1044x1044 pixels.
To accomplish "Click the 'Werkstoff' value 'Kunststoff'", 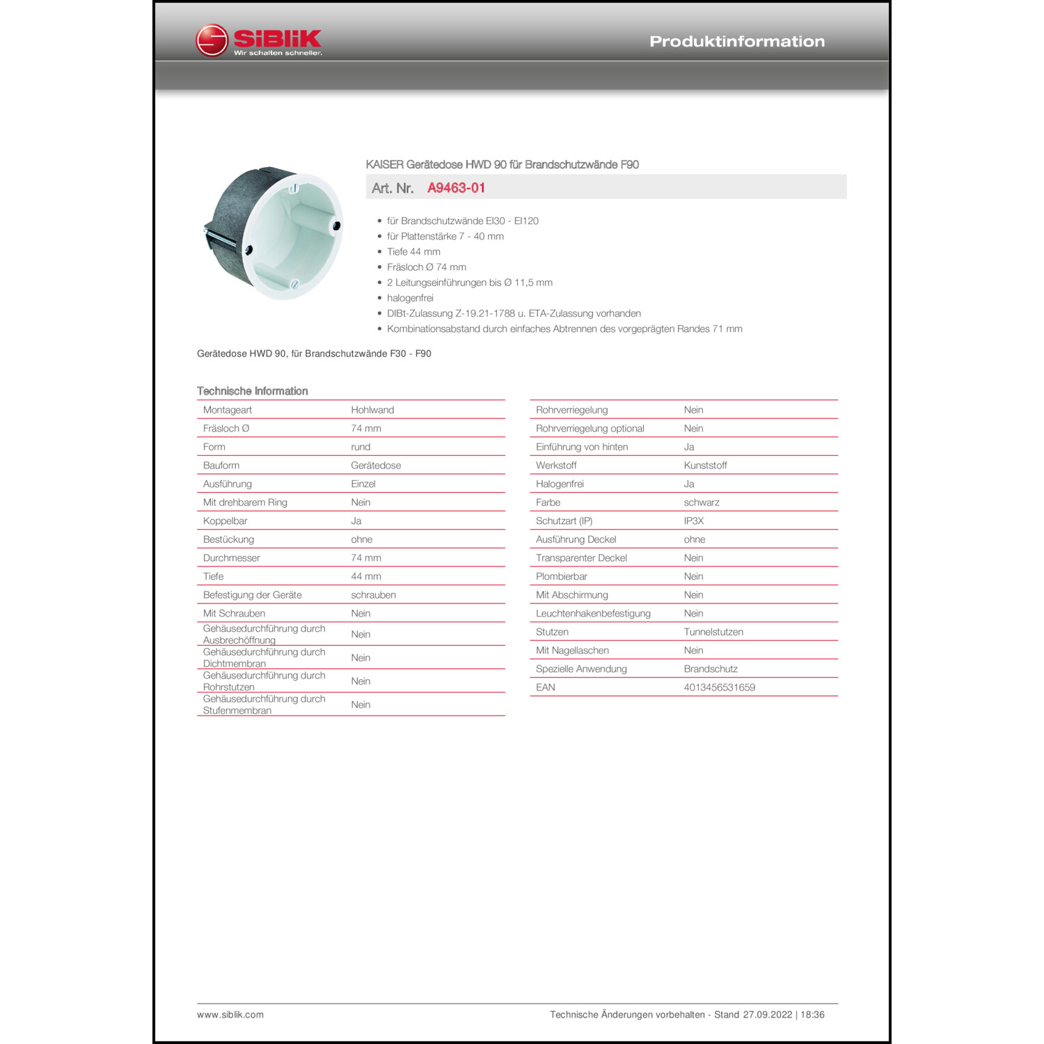I will [x=706, y=466].
